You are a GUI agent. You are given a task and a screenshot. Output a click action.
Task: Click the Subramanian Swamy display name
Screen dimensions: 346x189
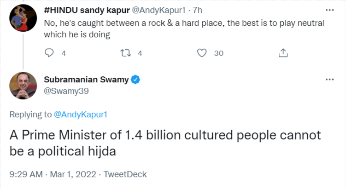[x=87, y=80]
